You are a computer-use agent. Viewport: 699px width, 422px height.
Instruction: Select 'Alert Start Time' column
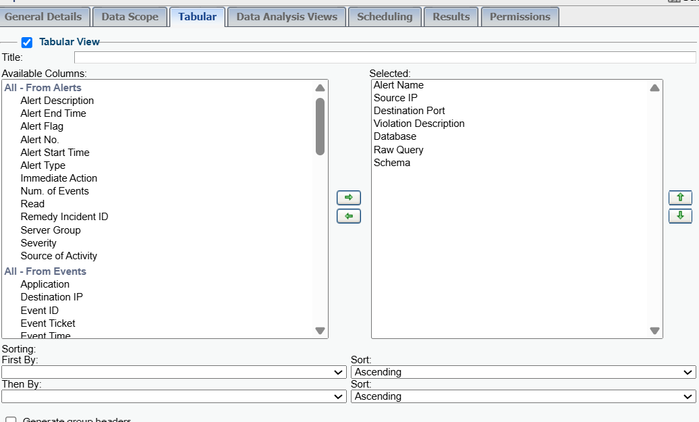point(55,153)
